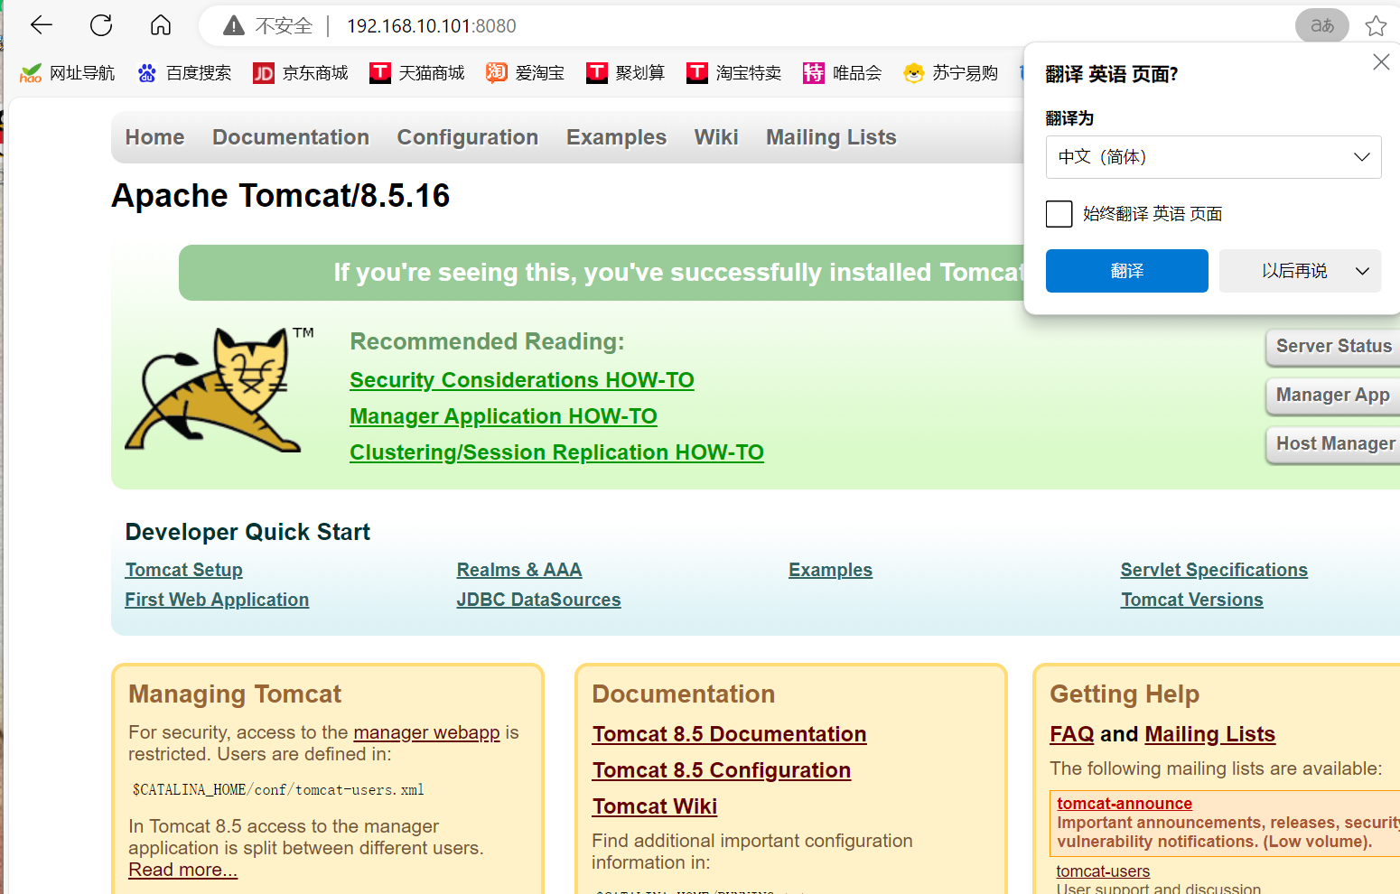This screenshot has width=1400, height=894.
Task: Expand the 以后再说 options arrow
Action: (x=1362, y=271)
